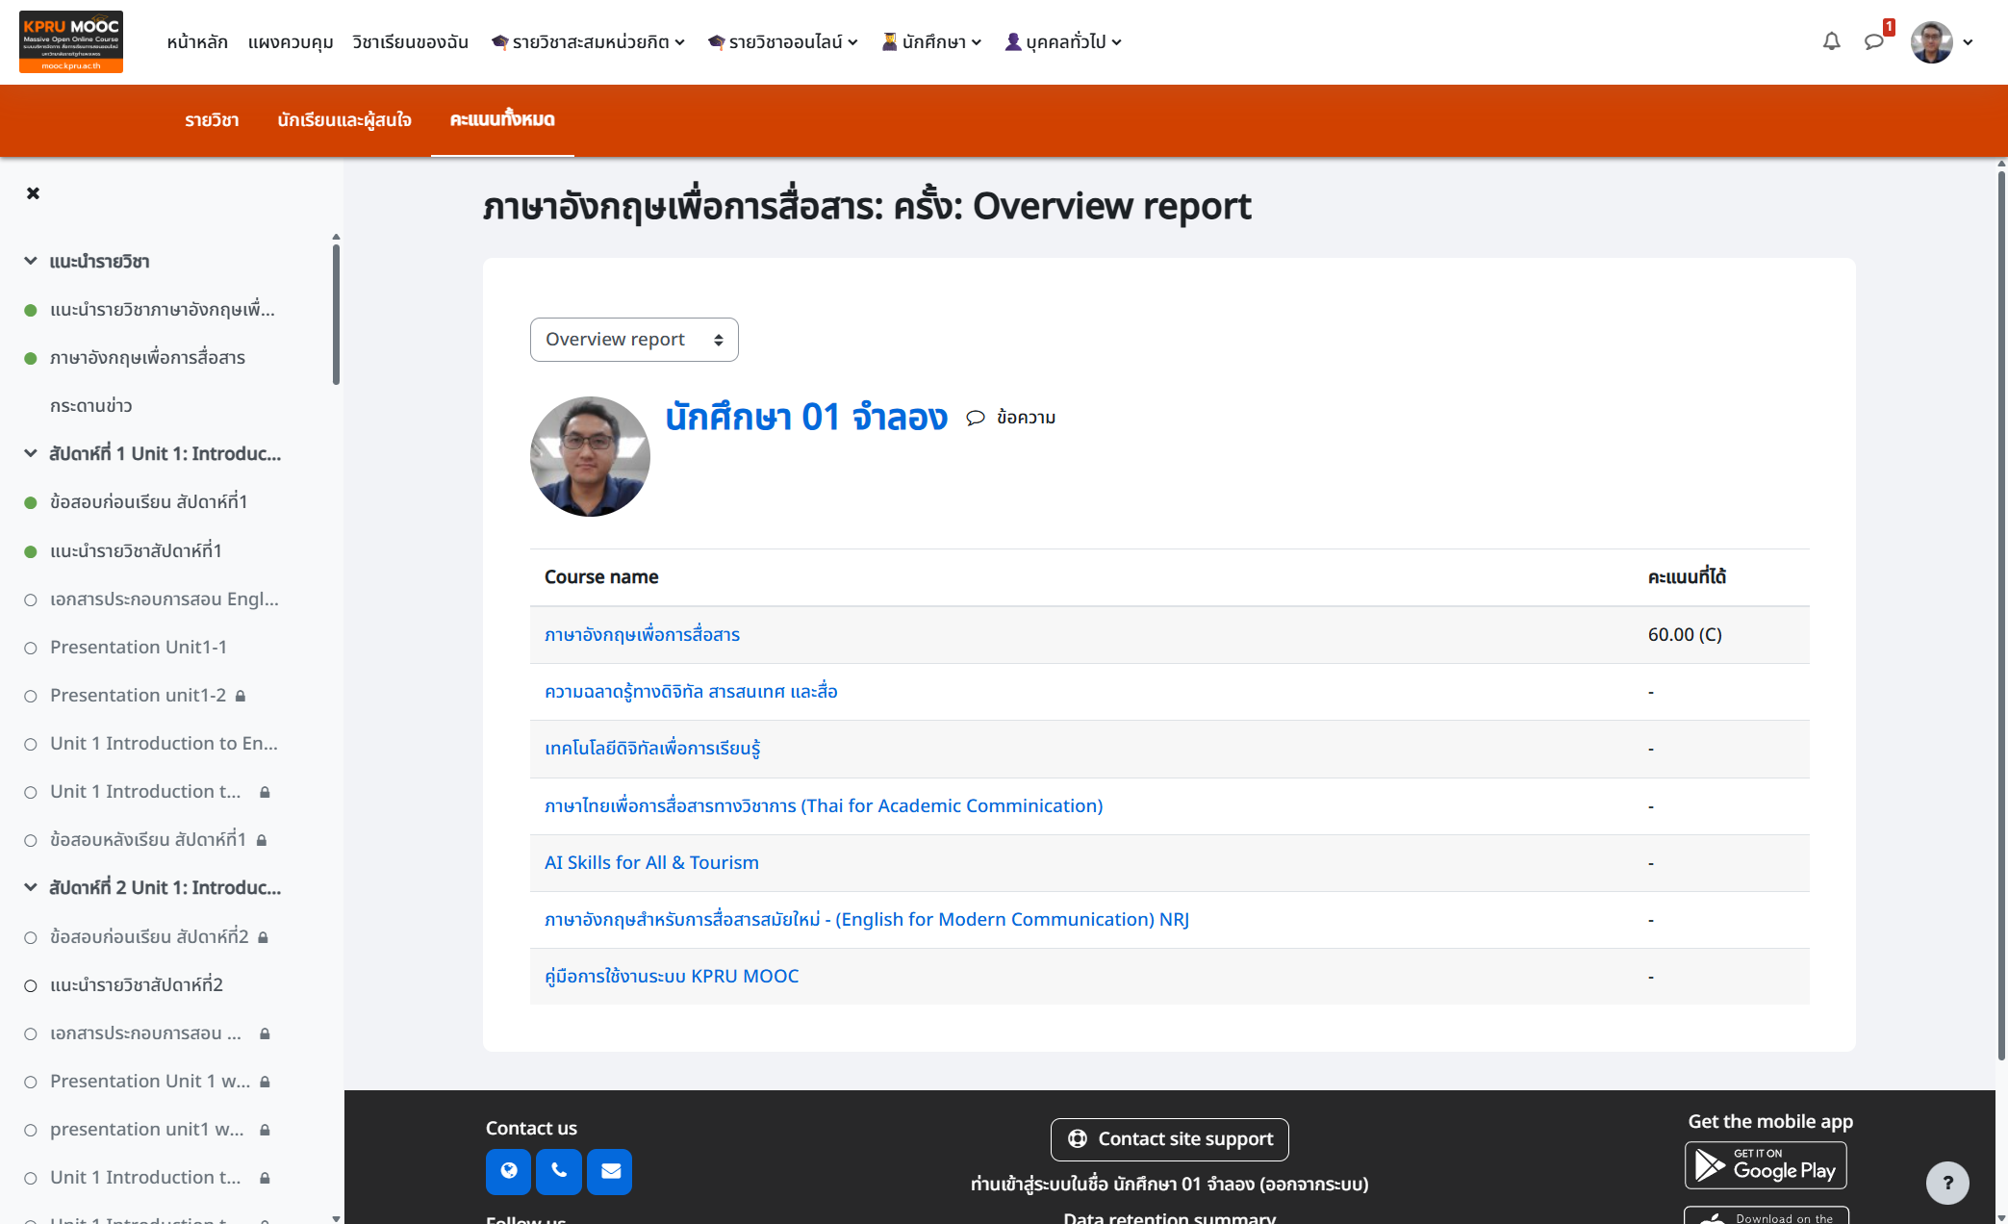Collapse the แนะนำรายวิชา section

31,261
